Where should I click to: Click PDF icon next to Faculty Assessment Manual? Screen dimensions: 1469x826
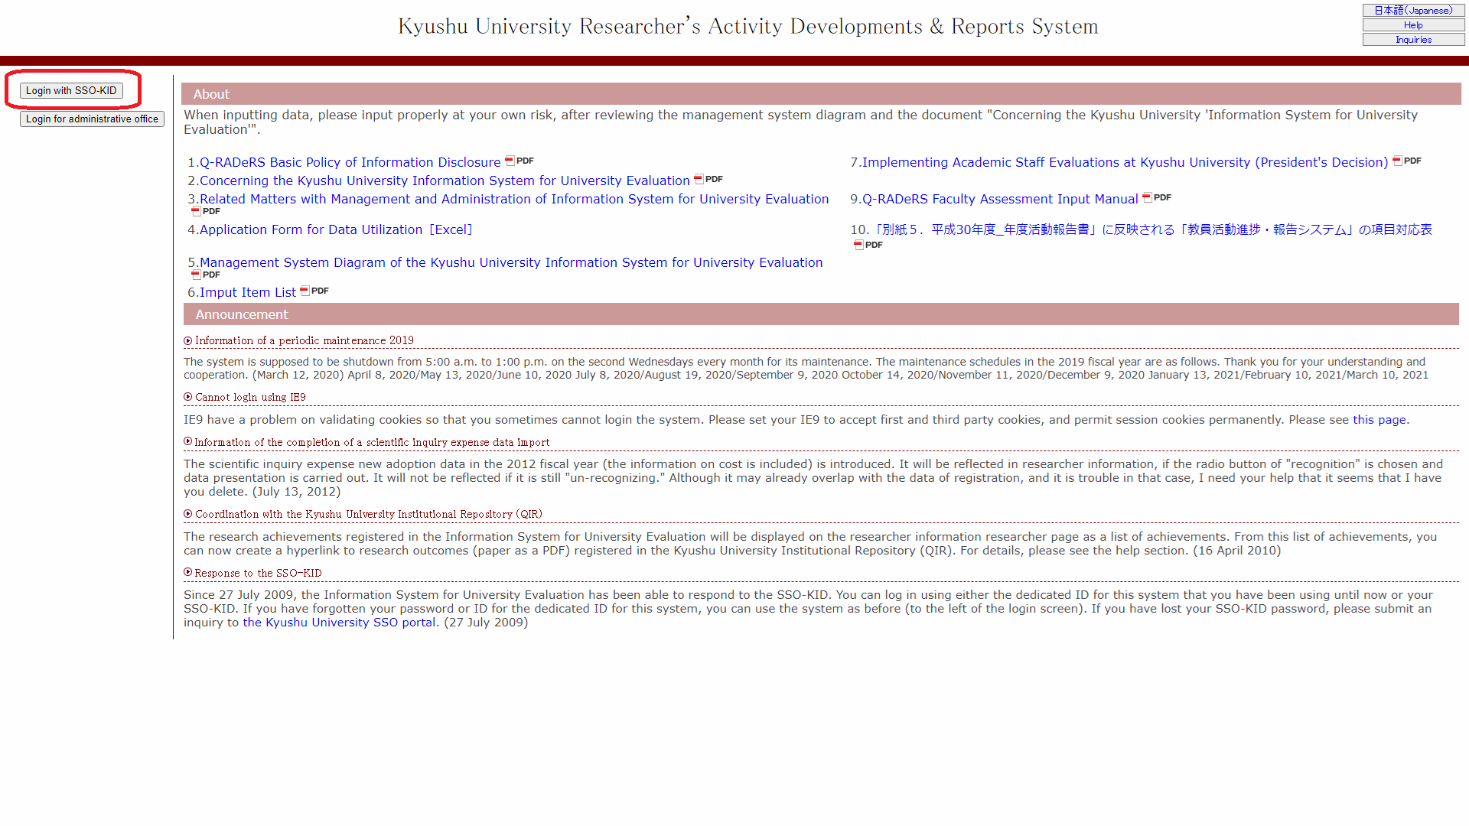point(1157,197)
